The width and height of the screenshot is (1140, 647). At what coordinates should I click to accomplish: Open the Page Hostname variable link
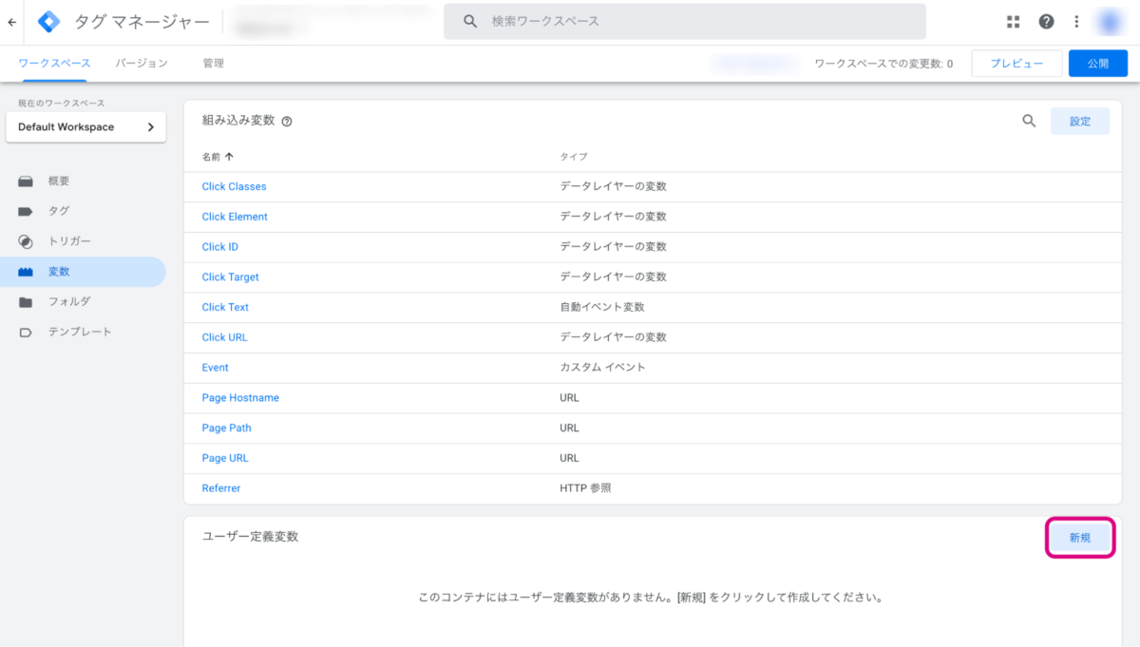pos(240,398)
